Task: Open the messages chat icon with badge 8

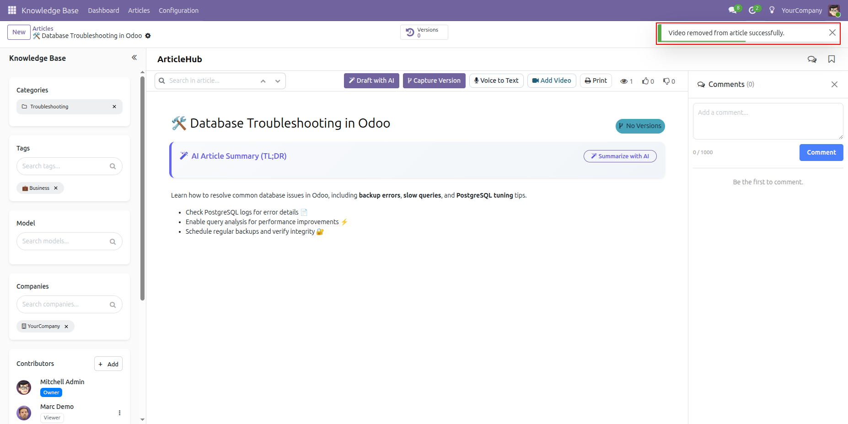Action: (x=735, y=10)
